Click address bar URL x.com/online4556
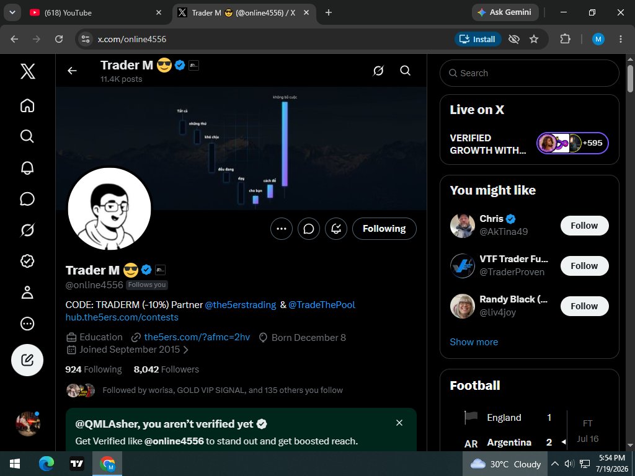Viewport: 635px width, 476px height. coord(132,39)
